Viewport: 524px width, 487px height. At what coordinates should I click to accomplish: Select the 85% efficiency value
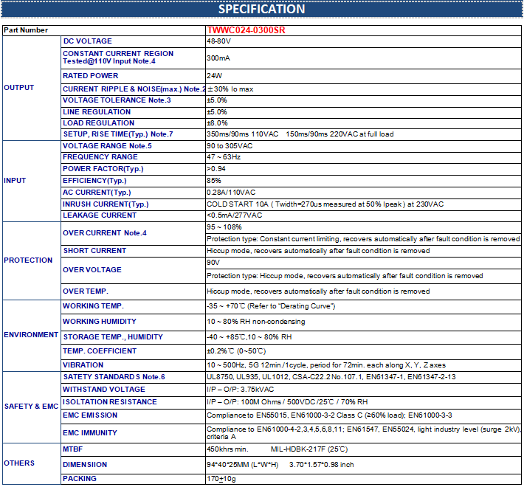click(x=214, y=181)
